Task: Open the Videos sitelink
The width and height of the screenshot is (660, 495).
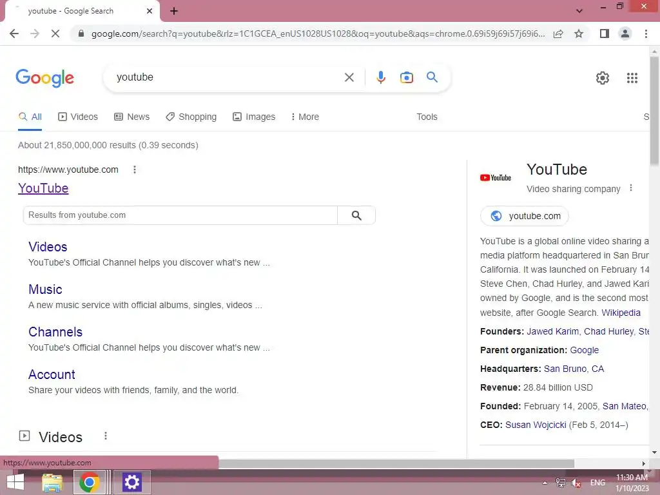Action: coord(48,247)
